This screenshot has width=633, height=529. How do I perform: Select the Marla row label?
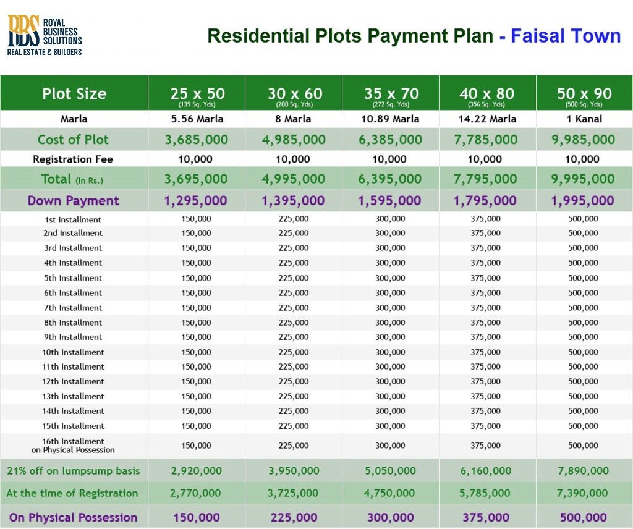[74, 119]
